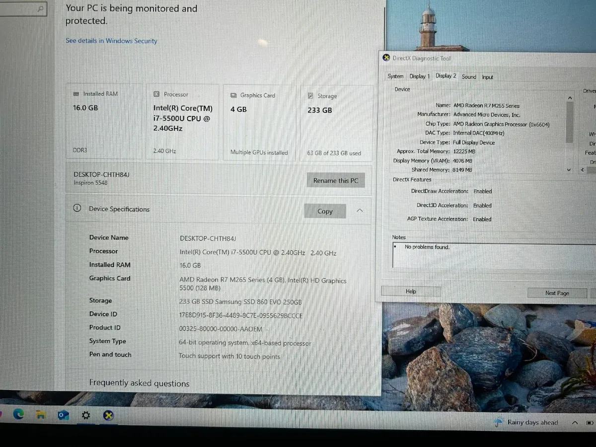The image size is (596, 447).
Task: Select Touch support with 10 touch points
Action: 229,356
